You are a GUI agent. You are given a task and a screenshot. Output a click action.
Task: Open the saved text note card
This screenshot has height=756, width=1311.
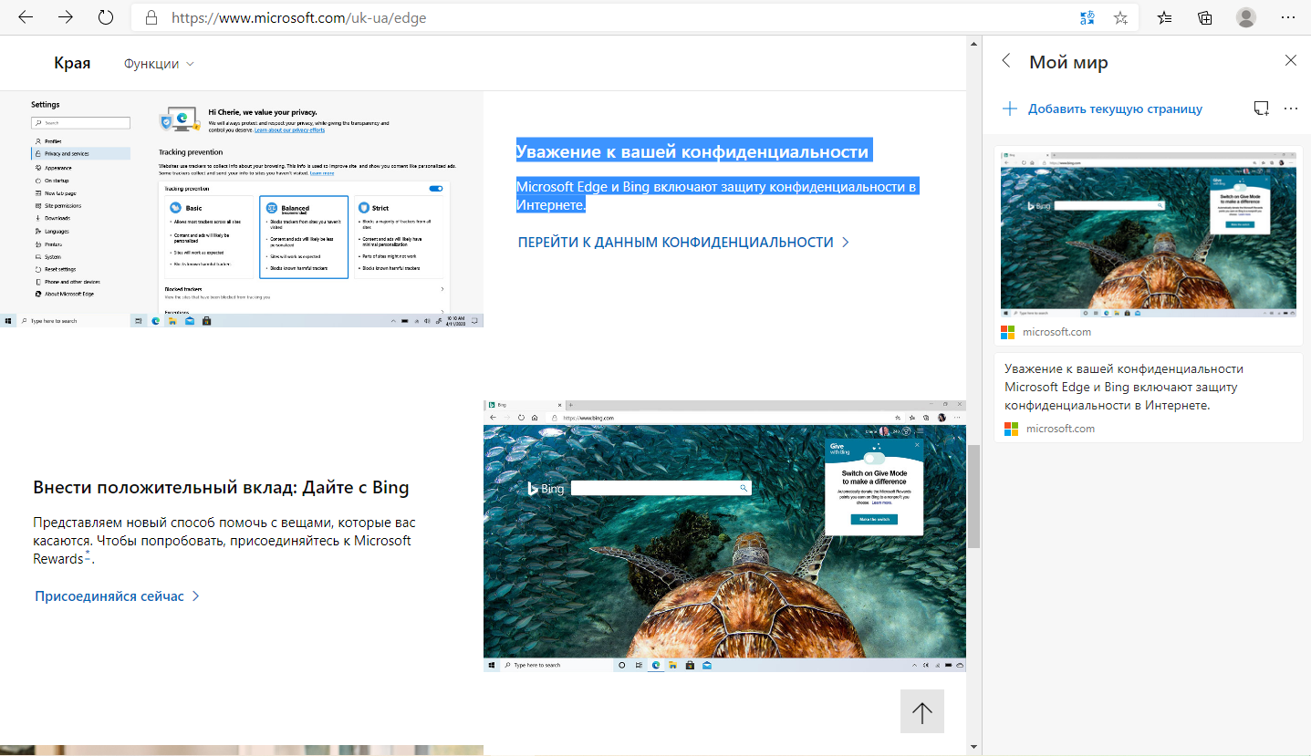1148,398
